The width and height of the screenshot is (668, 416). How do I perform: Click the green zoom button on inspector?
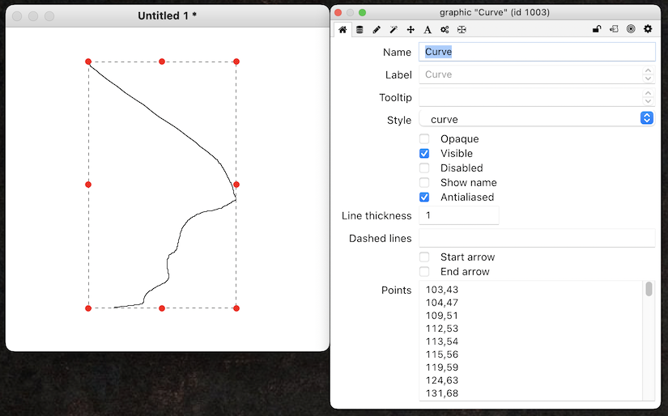[x=362, y=12]
